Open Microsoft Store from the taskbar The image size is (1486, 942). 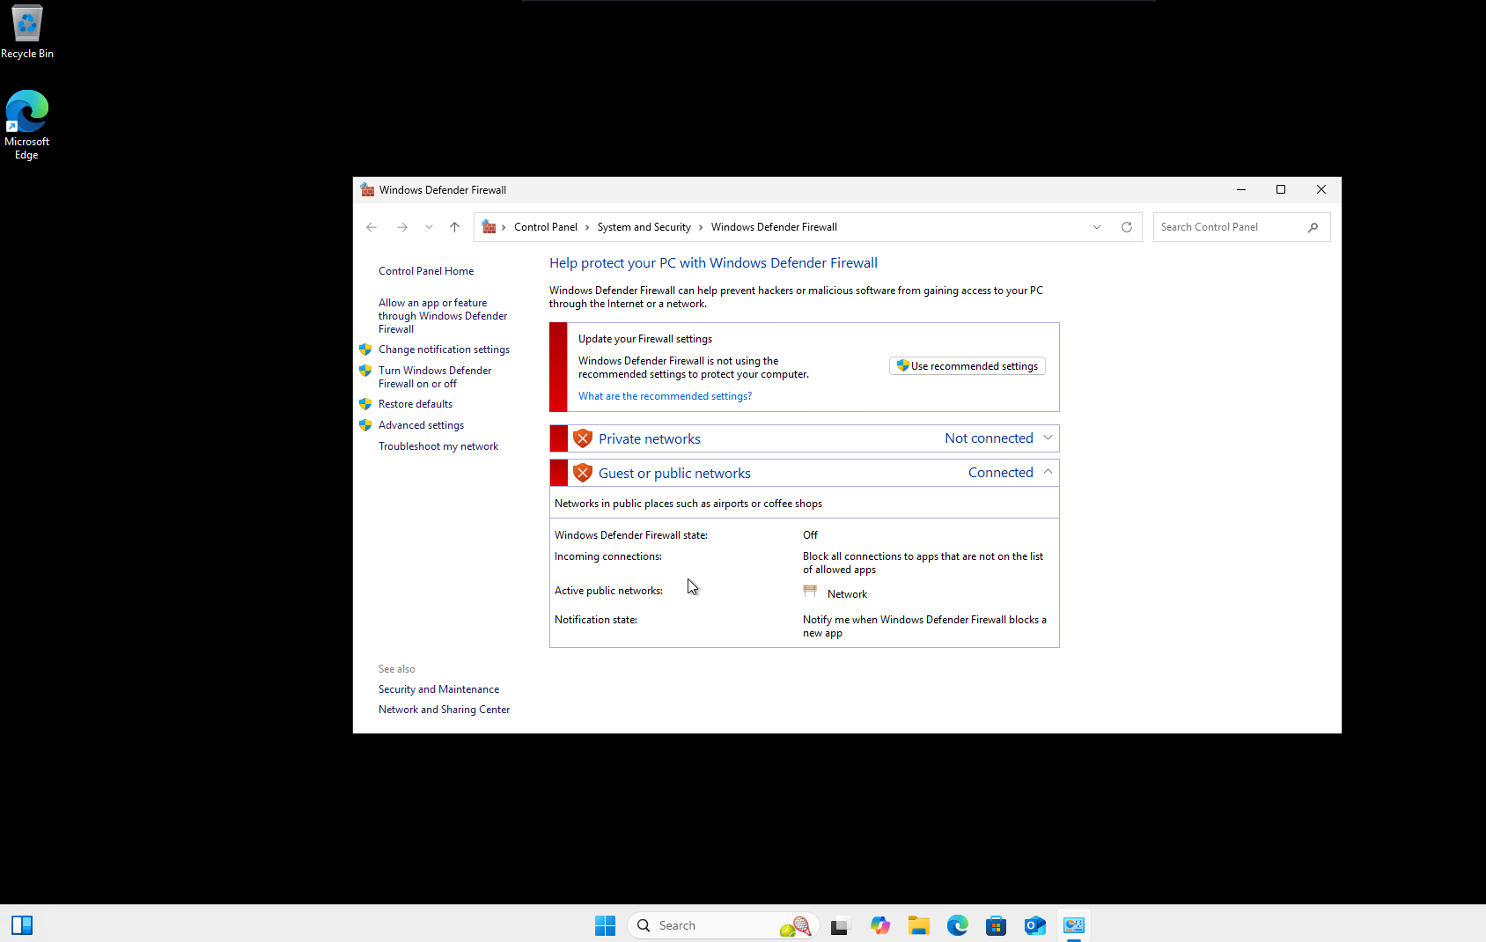[x=996, y=925]
